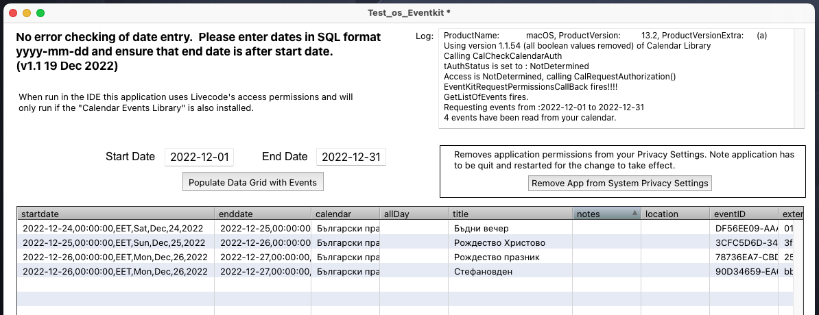Select the Бъдни вечер event row
Image resolution: width=819 pixels, height=315 pixels.
482,228
